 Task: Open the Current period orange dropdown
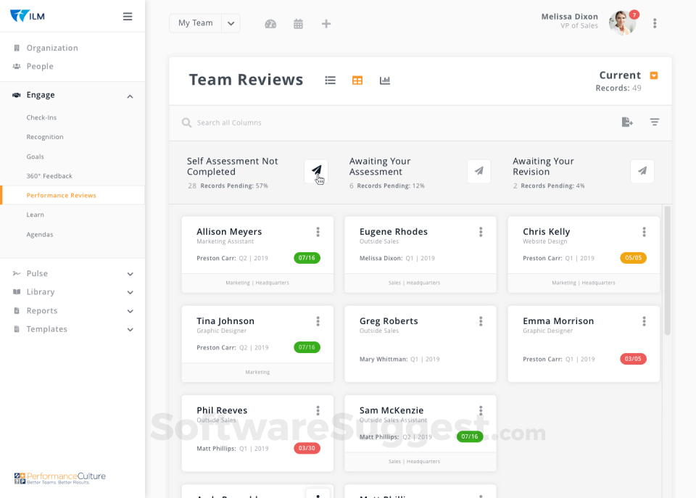[x=654, y=75]
